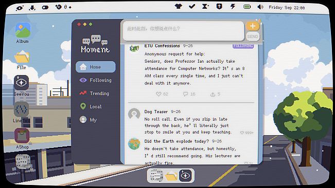Open the Dog Teaser username link
The width and height of the screenshot is (335, 188).
(x=156, y=111)
